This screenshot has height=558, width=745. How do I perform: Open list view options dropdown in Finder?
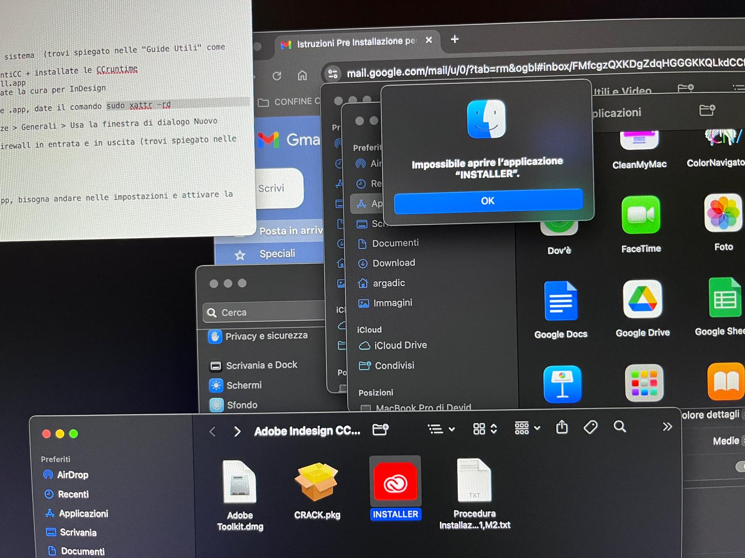[x=441, y=429]
